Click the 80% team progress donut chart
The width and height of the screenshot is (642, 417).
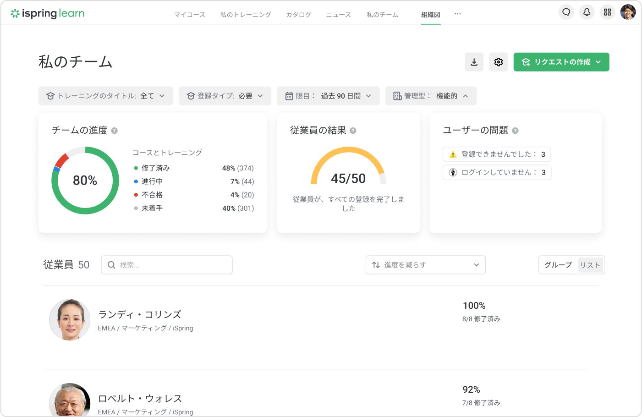[x=85, y=181]
